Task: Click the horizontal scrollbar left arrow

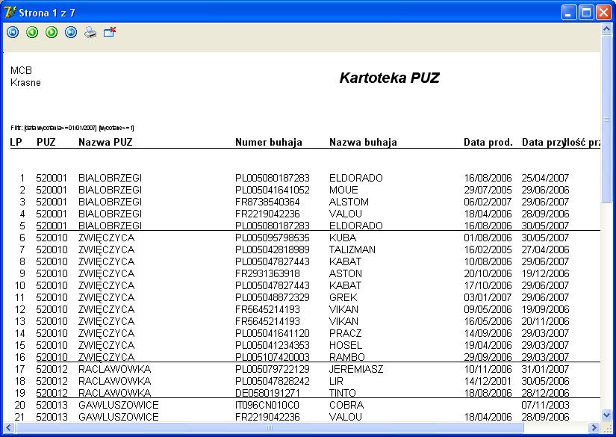Action: (9, 427)
